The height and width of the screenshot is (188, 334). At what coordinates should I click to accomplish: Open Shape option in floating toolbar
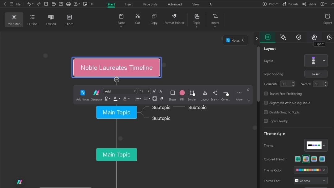[173, 95]
